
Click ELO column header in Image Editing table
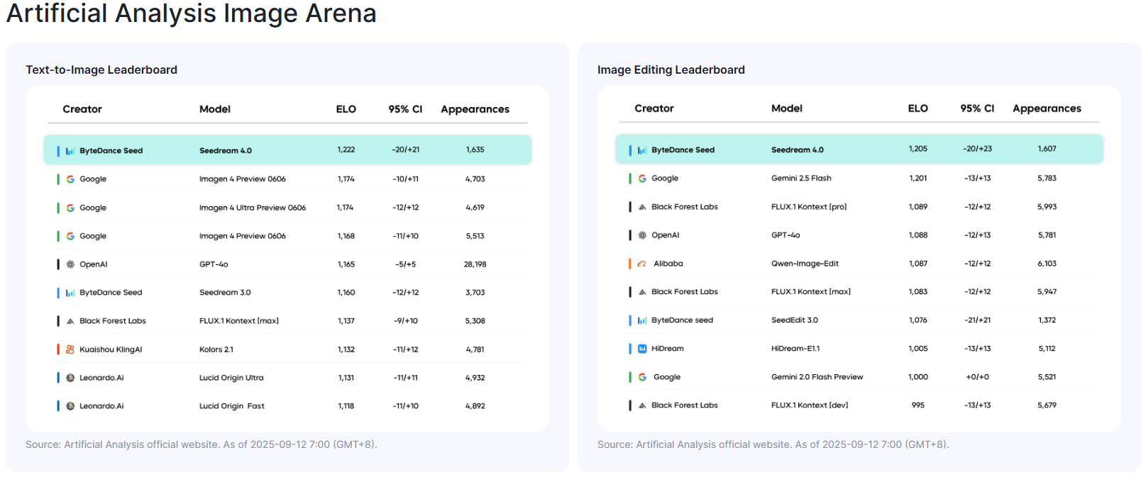[918, 108]
